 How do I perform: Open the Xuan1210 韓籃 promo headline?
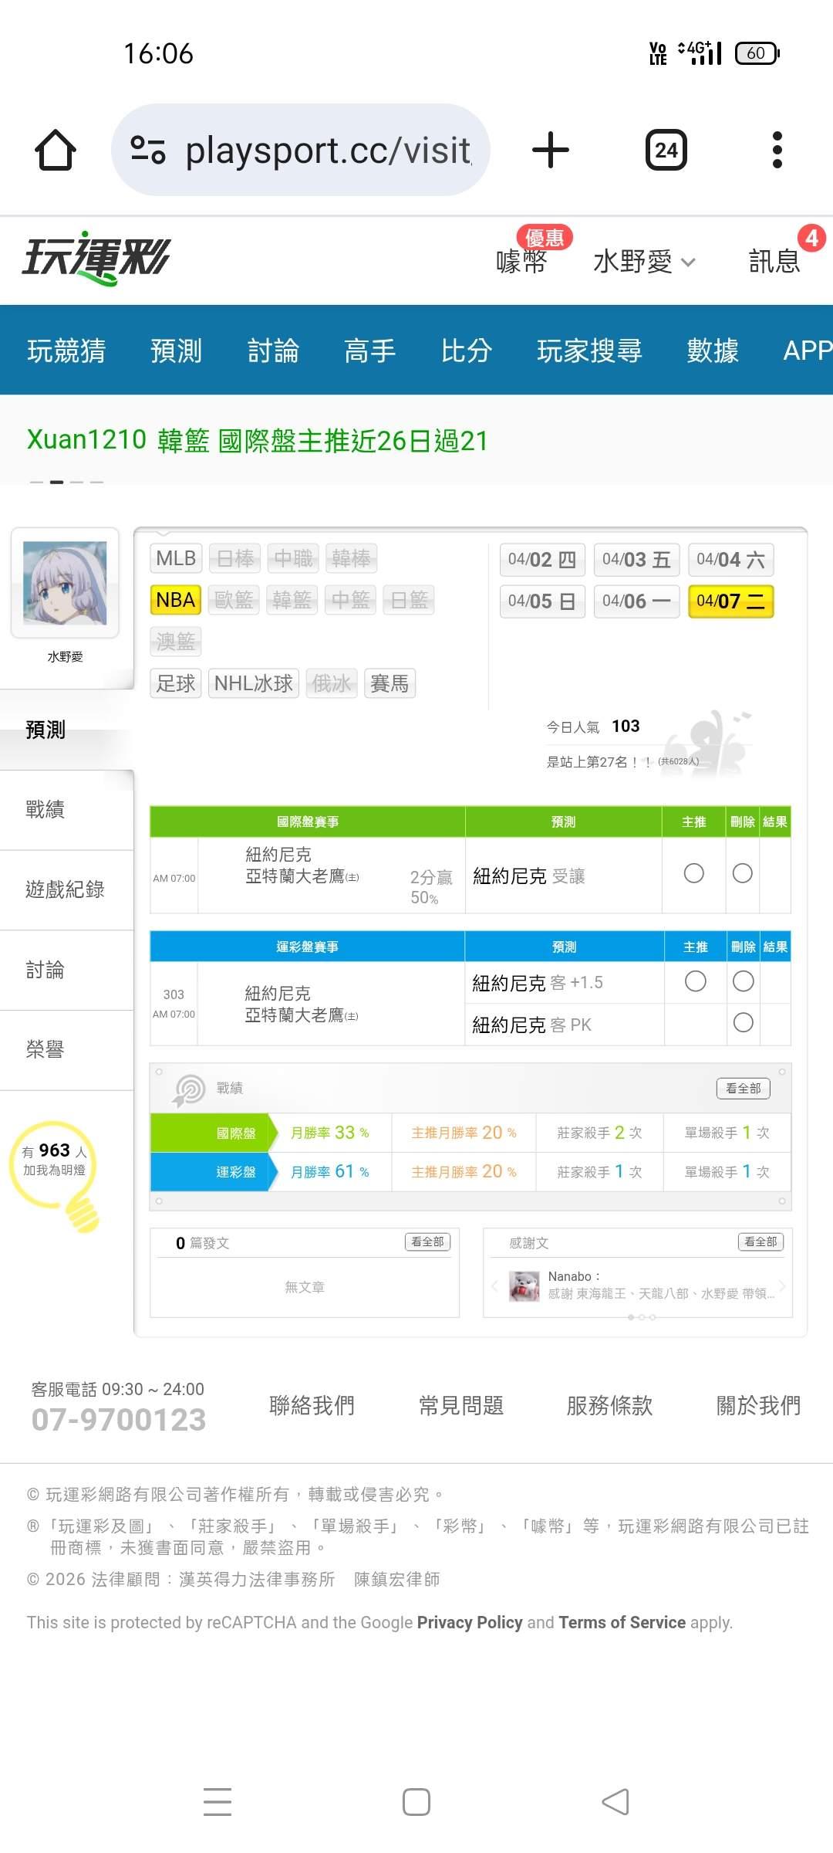258,441
